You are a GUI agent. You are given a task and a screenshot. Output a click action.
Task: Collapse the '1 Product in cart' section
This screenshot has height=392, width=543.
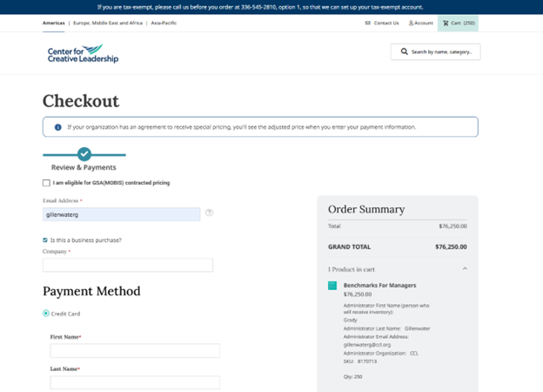pos(465,268)
